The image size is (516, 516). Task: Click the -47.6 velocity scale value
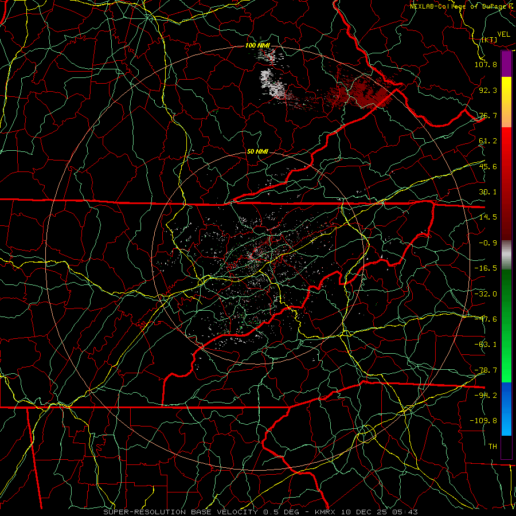486,319
